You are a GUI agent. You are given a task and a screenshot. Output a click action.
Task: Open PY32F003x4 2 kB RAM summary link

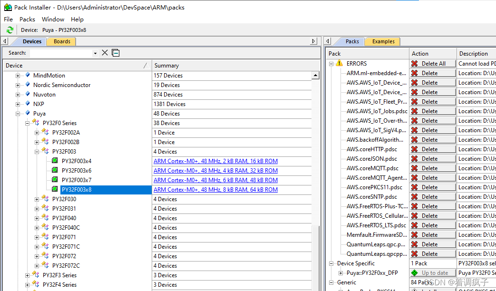point(216,161)
